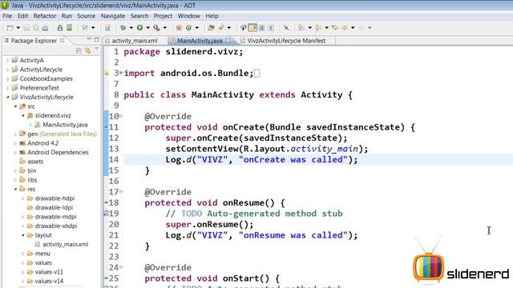The height and width of the screenshot is (288, 513).
Task: Open the Android Virtual Device Manager icon
Action: [x=70, y=28]
